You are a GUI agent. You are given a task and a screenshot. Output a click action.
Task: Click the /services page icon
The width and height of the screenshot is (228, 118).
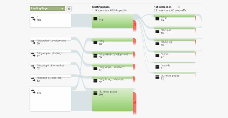point(157,31)
